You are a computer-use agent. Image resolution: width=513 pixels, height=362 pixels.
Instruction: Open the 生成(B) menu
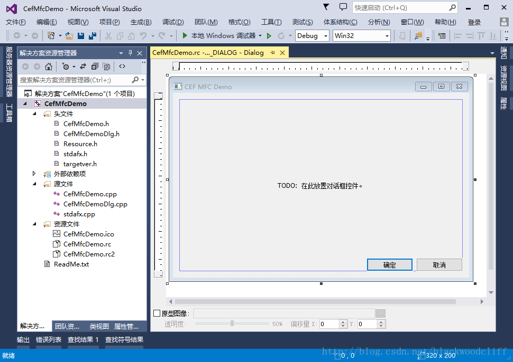tap(141, 22)
